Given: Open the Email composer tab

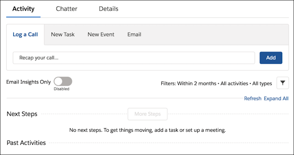Looking at the screenshot, I should pos(134,34).
